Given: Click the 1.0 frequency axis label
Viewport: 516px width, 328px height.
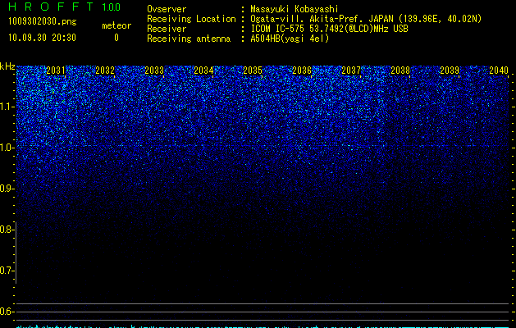Looking at the screenshot, I should point(7,148).
